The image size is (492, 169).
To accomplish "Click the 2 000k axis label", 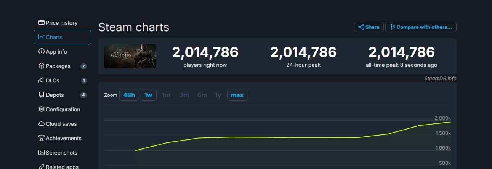I will (x=442, y=118).
